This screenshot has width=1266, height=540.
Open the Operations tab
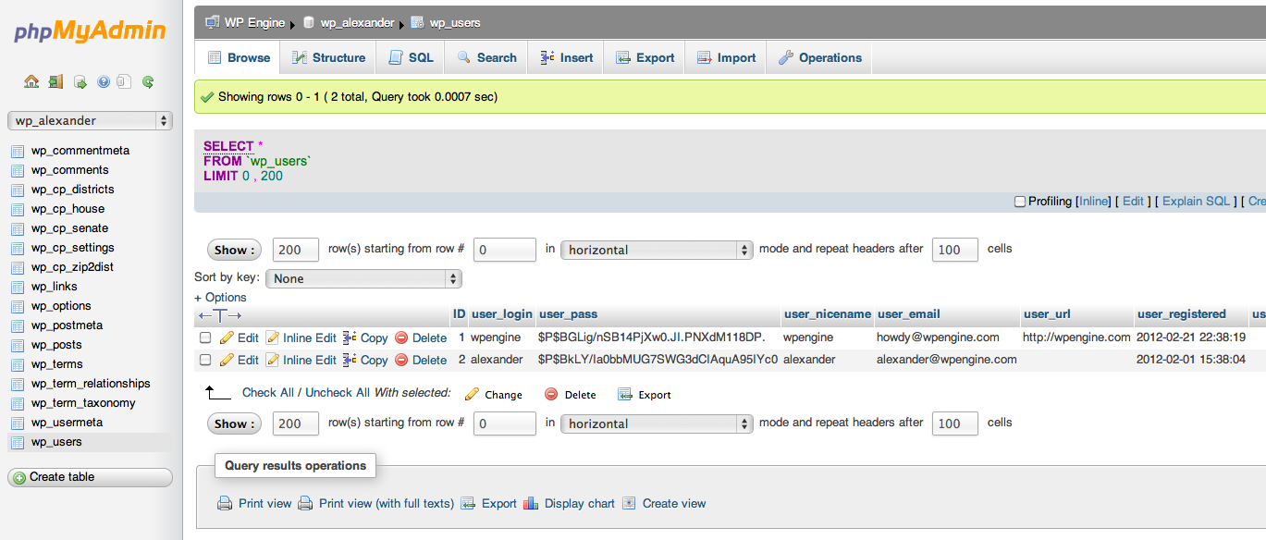coord(819,57)
